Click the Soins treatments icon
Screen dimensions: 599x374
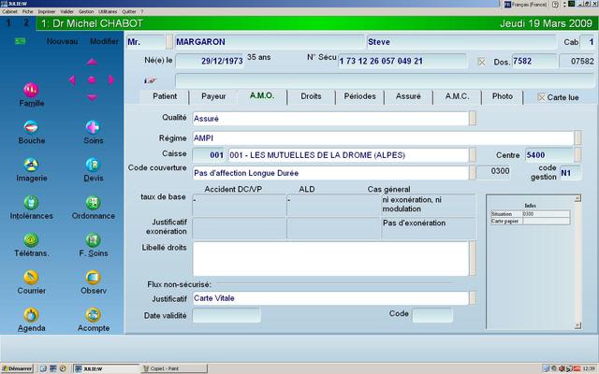(93, 127)
